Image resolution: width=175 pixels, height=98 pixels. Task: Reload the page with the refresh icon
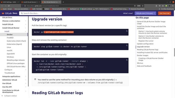pyautogui.click(x=9, y=6)
